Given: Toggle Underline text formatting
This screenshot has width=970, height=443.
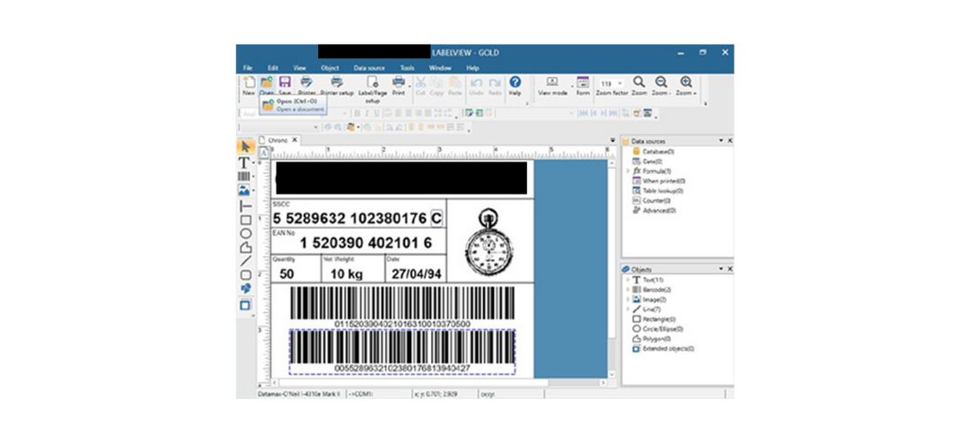Looking at the screenshot, I should tap(375, 113).
